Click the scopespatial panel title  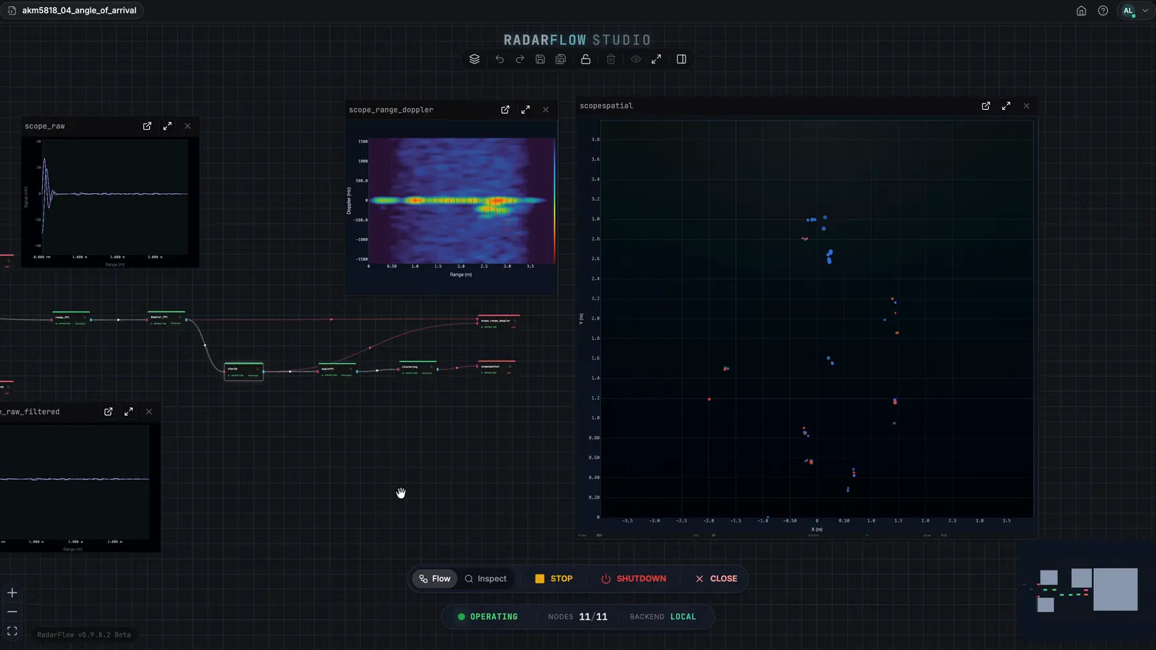(606, 106)
